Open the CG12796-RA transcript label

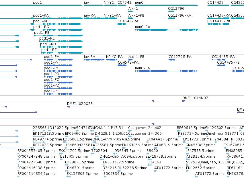pos(180,15)
